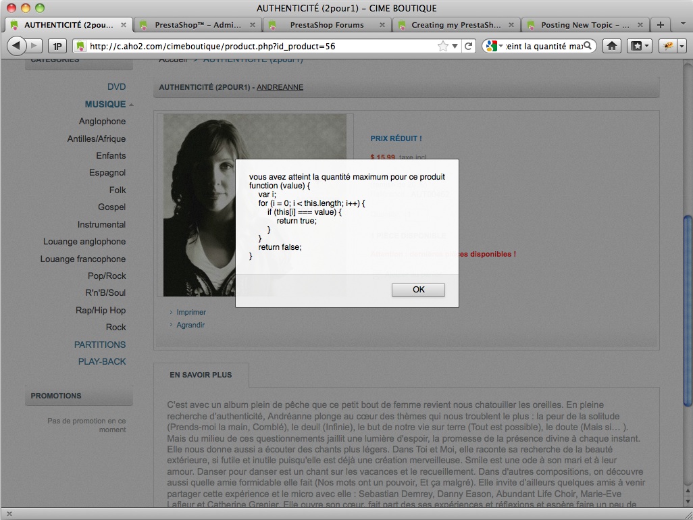693x520 pixels.
Task: Go back with the browser back arrow
Action: (x=17, y=45)
